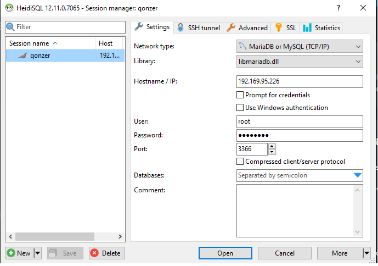Image resolution: width=378 pixels, height=266 pixels.
Task: Click the bar chart Statistics icon
Action: click(307, 27)
